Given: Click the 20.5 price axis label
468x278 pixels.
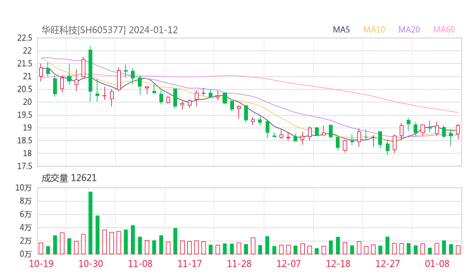Looking at the screenshot, I should [x=25, y=89].
